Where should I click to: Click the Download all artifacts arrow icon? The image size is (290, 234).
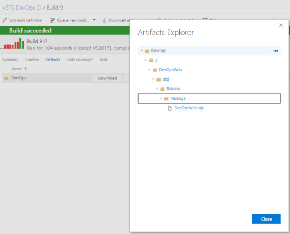pyautogui.click(x=104, y=20)
